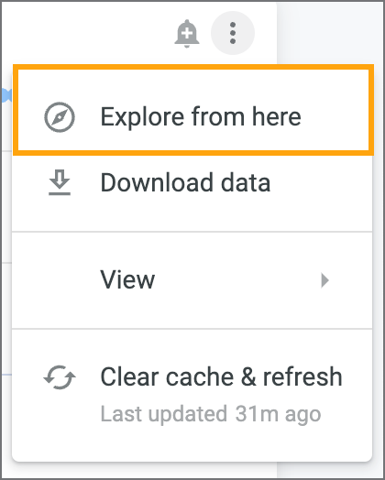This screenshot has height=480, width=385.
Task: Click the refresh arrows icon
Action: [60, 377]
